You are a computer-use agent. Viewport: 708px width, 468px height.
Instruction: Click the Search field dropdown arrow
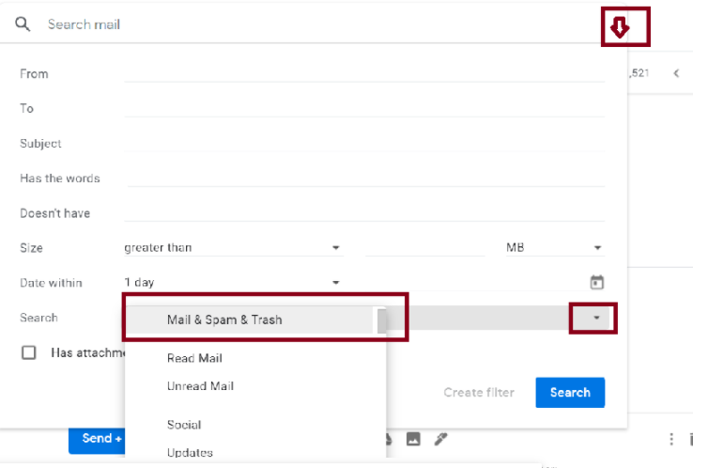click(596, 319)
